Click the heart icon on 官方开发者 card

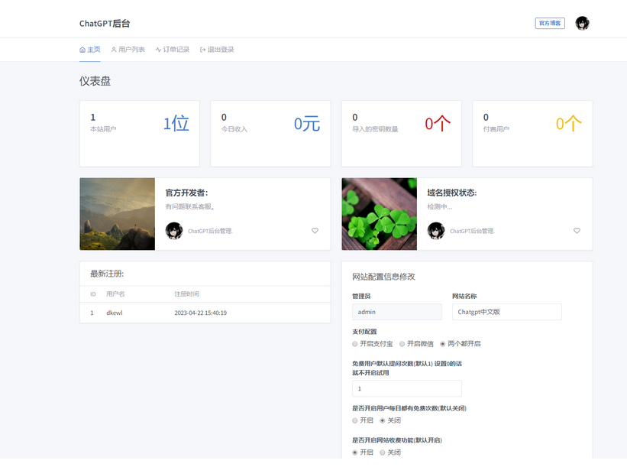point(315,231)
